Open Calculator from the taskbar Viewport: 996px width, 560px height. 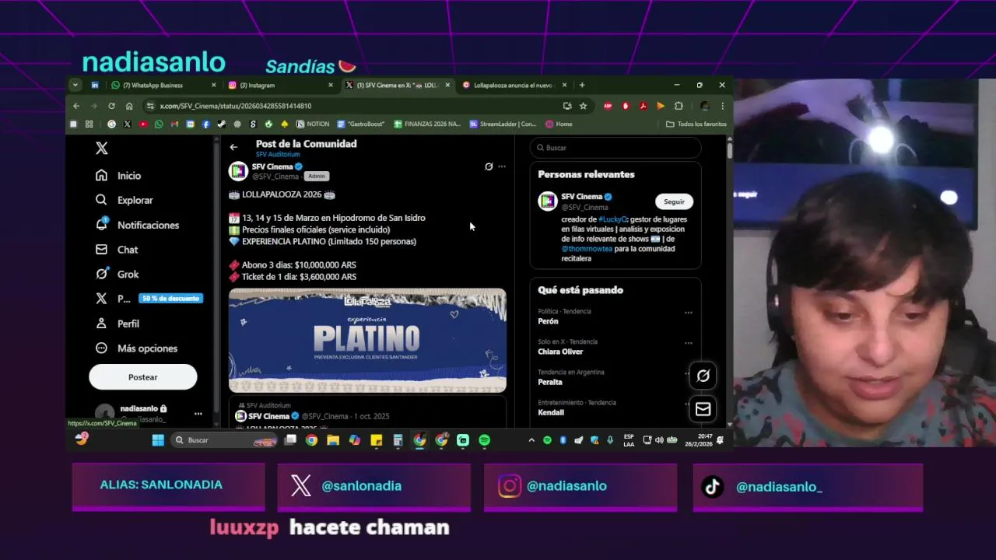point(398,440)
